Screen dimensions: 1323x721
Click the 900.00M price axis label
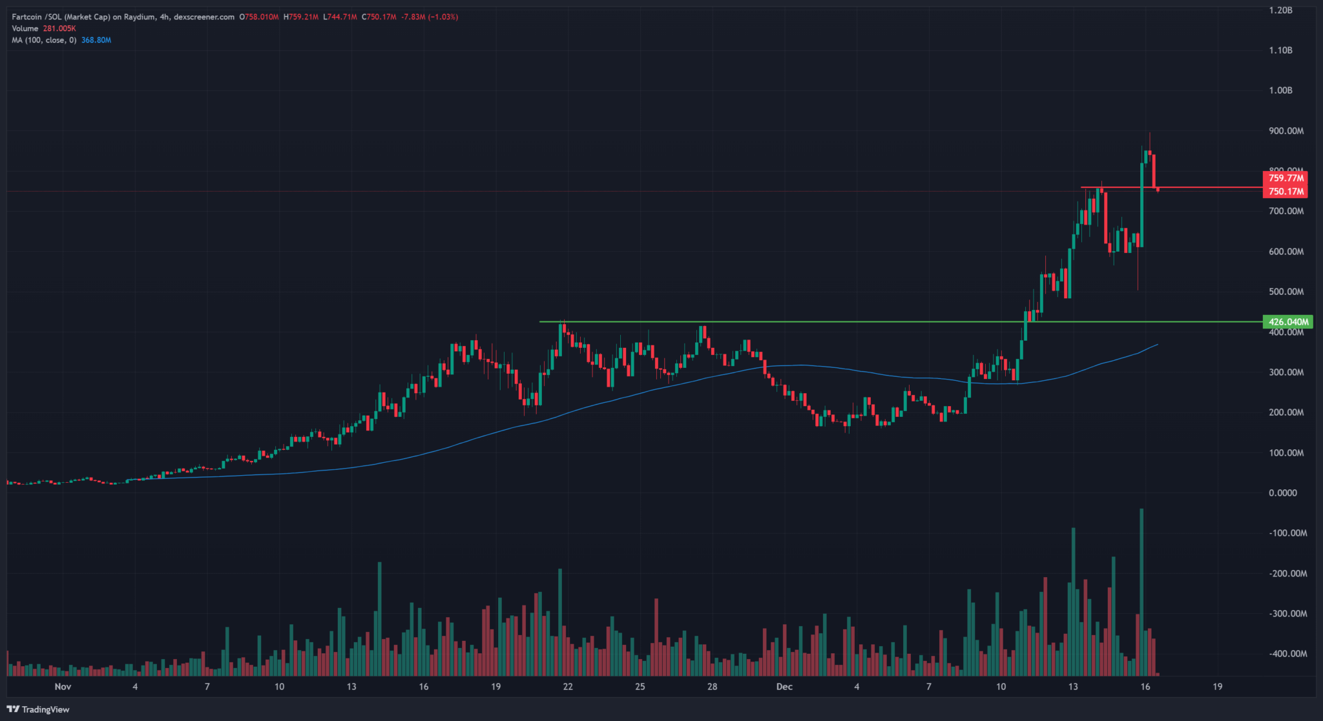pyautogui.click(x=1286, y=131)
